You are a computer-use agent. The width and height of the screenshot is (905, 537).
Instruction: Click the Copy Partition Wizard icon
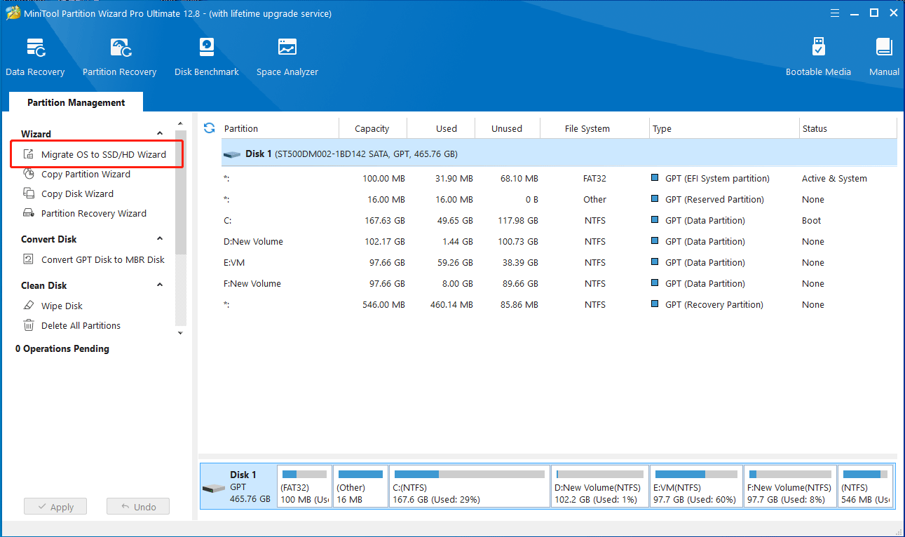click(29, 174)
